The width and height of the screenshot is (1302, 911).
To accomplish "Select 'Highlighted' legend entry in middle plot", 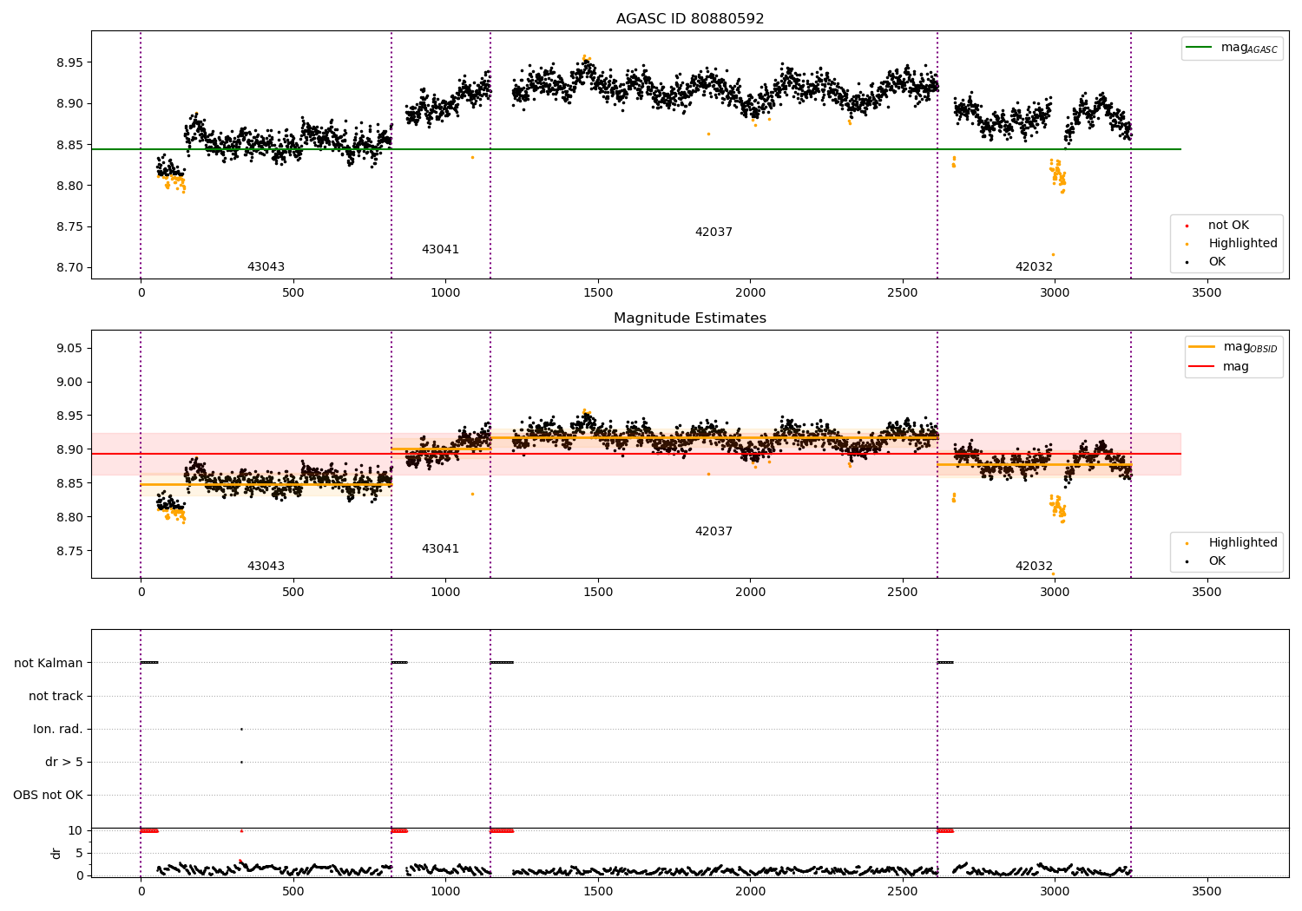I will click(x=1233, y=543).
